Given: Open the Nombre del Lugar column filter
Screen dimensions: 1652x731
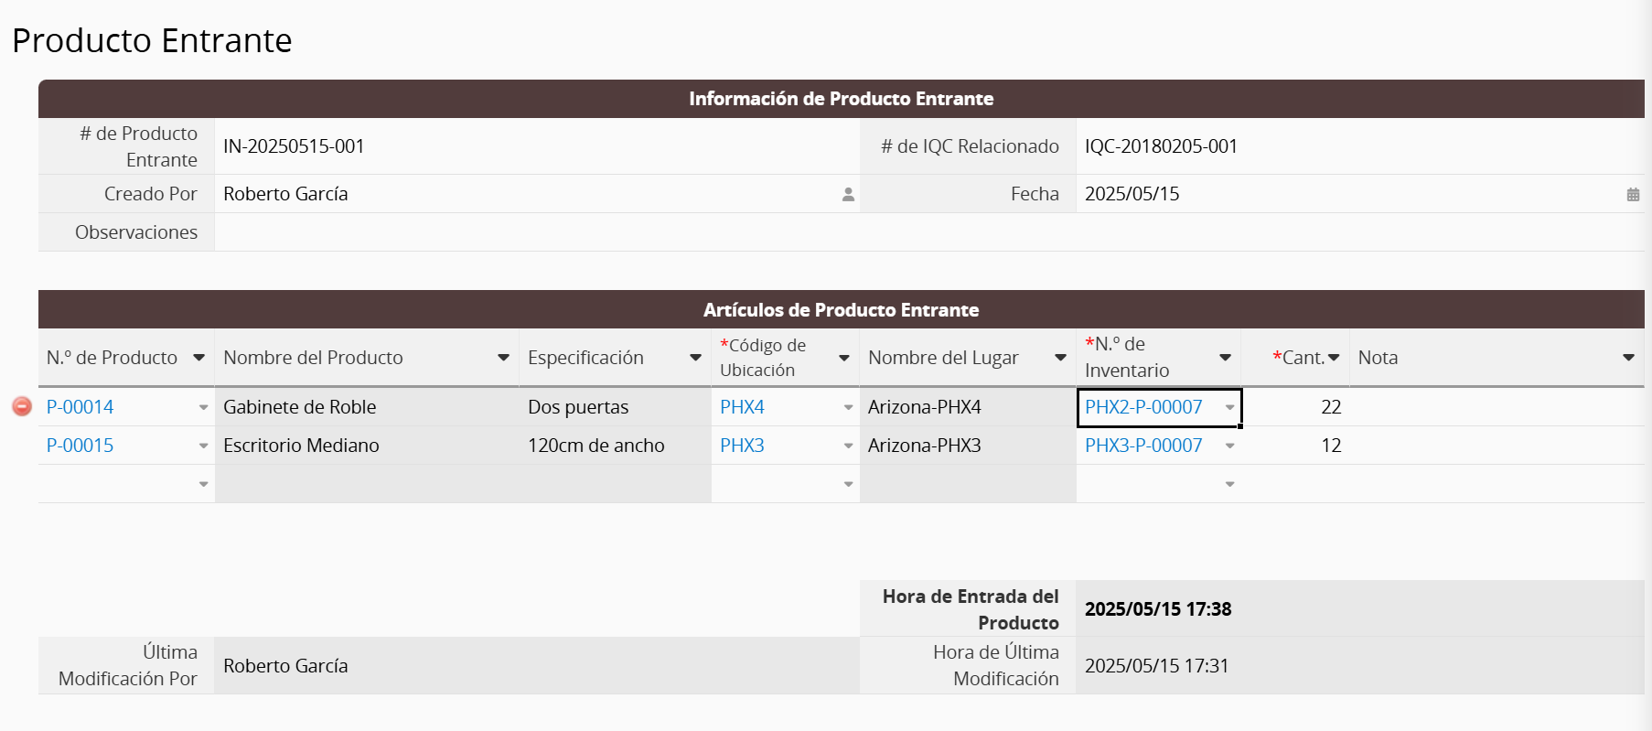Looking at the screenshot, I should (x=1060, y=358).
